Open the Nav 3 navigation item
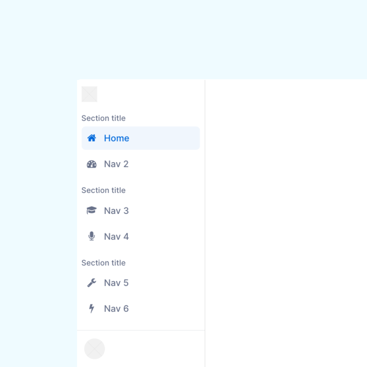 coord(116,210)
